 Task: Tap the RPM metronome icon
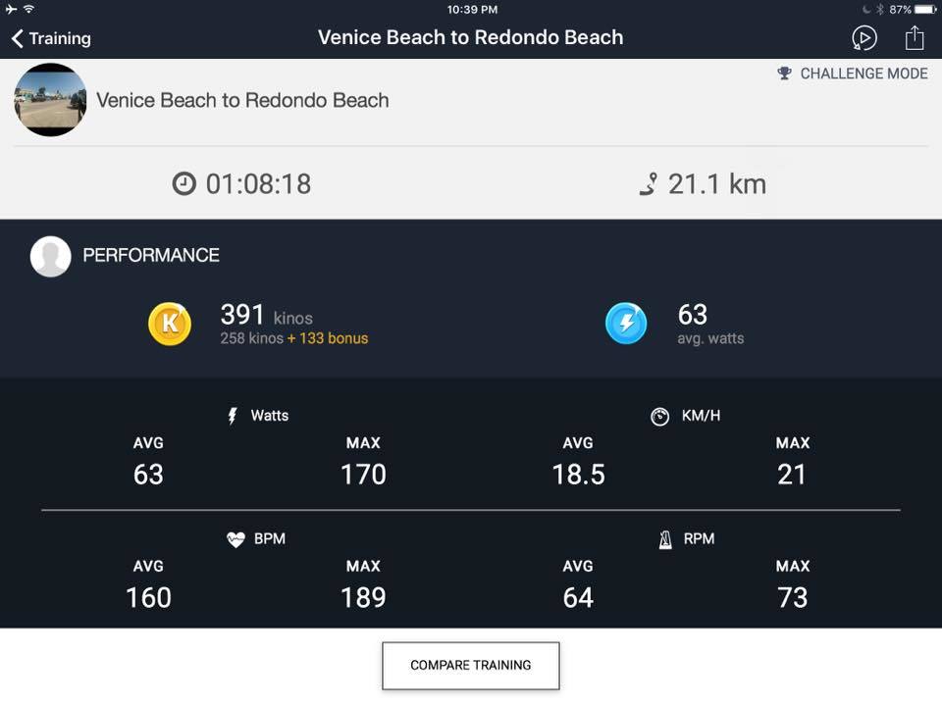point(665,539)
